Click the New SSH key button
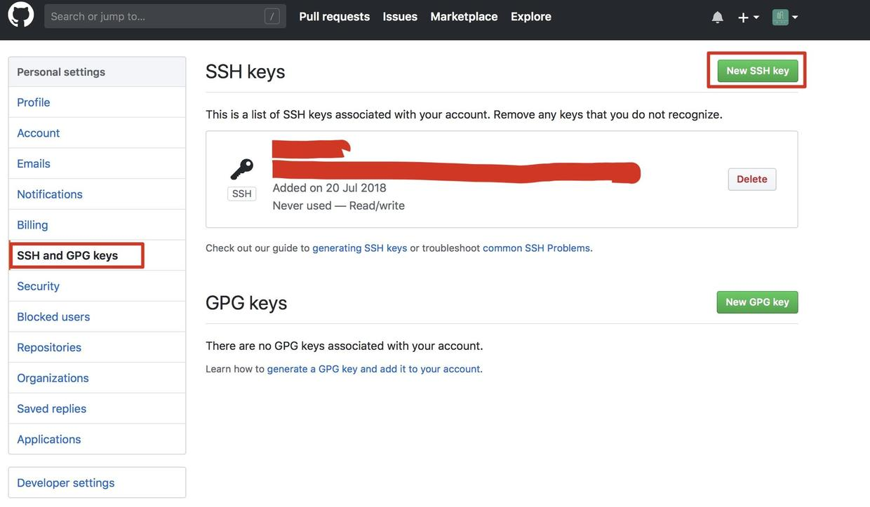Viewport: 870px width, 507px height. pos(756,69)
